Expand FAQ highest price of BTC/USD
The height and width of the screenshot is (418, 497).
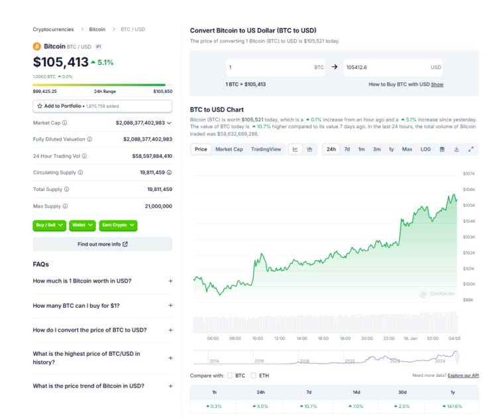coord(102,358)
